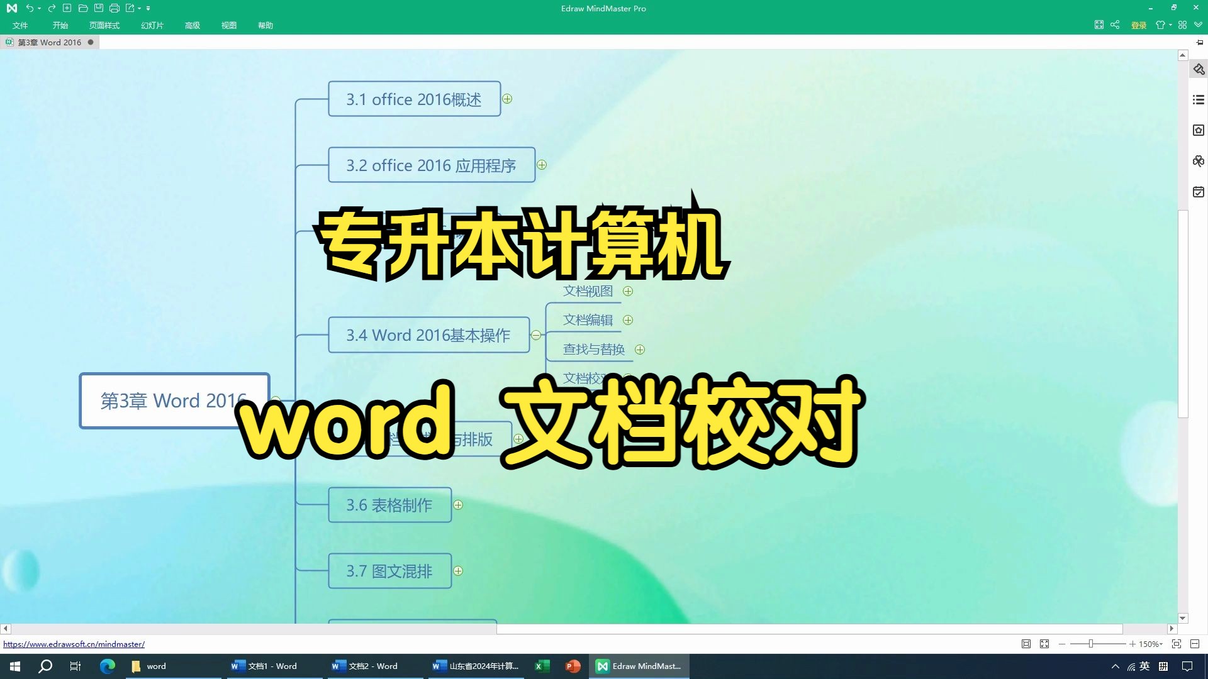Screen dimensions: 1208x679
Task: Expand the 3.7 图文混排 branch
Action: [458, 571]
